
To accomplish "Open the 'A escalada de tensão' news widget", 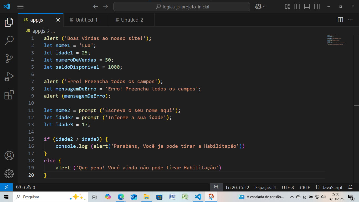I will 261,197.
